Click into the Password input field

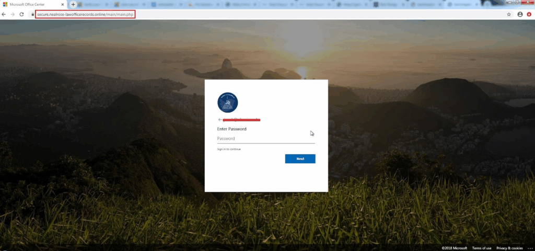(265, 139)
